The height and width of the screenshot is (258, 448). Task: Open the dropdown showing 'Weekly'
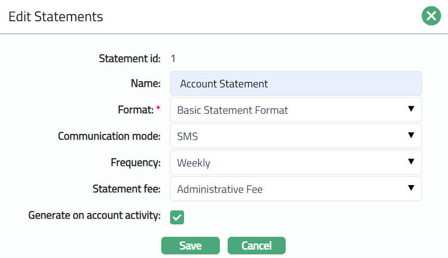click(x=296, y=163)
